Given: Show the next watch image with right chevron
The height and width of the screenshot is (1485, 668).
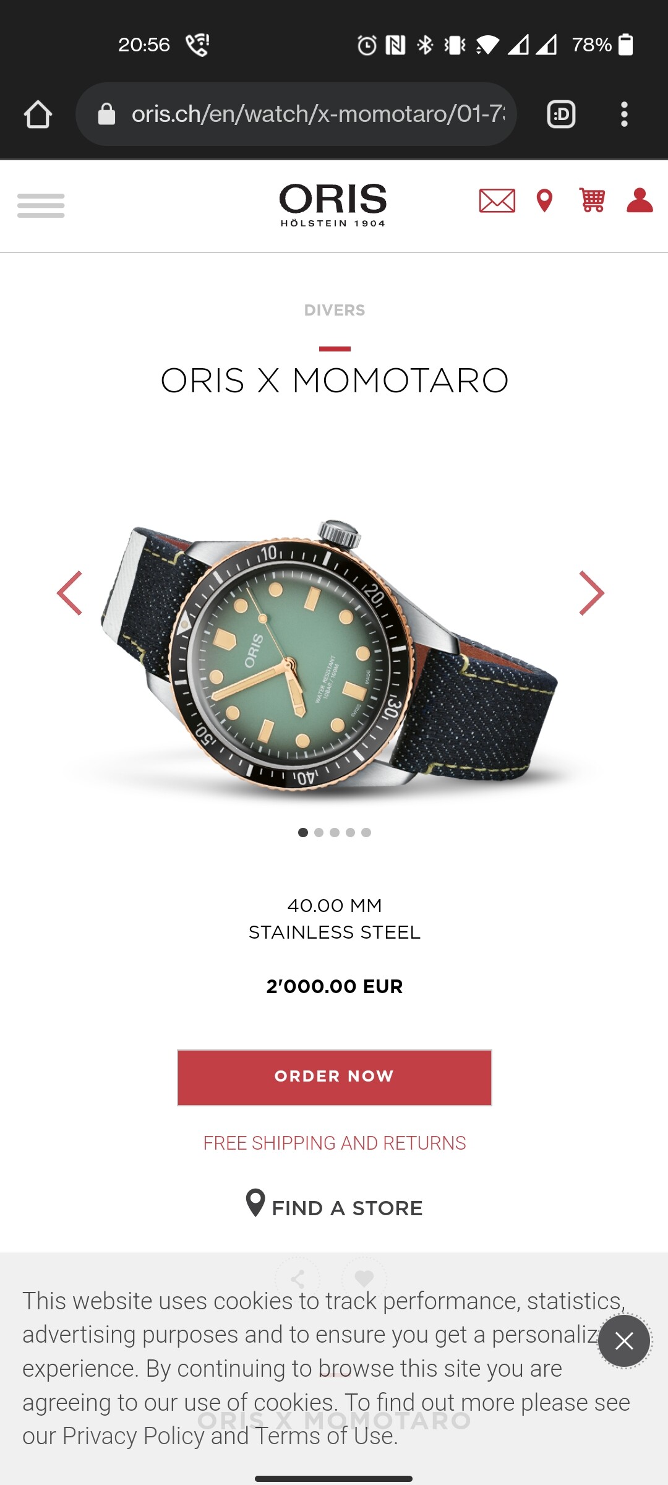Looking at the screenshot, I should pos(591,593).
